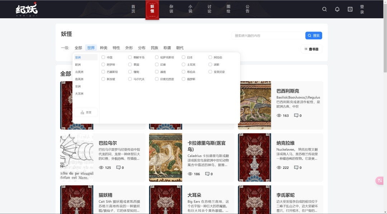This screenshot has width=387, height=214.
Task: Click the 纪妖 site logo
Action: pos(27,9)
